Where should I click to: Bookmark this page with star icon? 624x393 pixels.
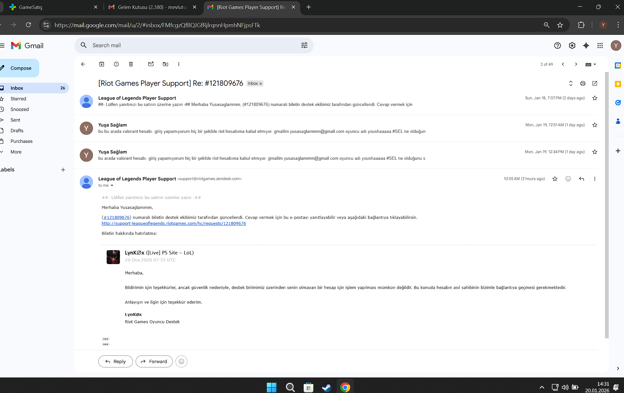(x=560, y=25)
